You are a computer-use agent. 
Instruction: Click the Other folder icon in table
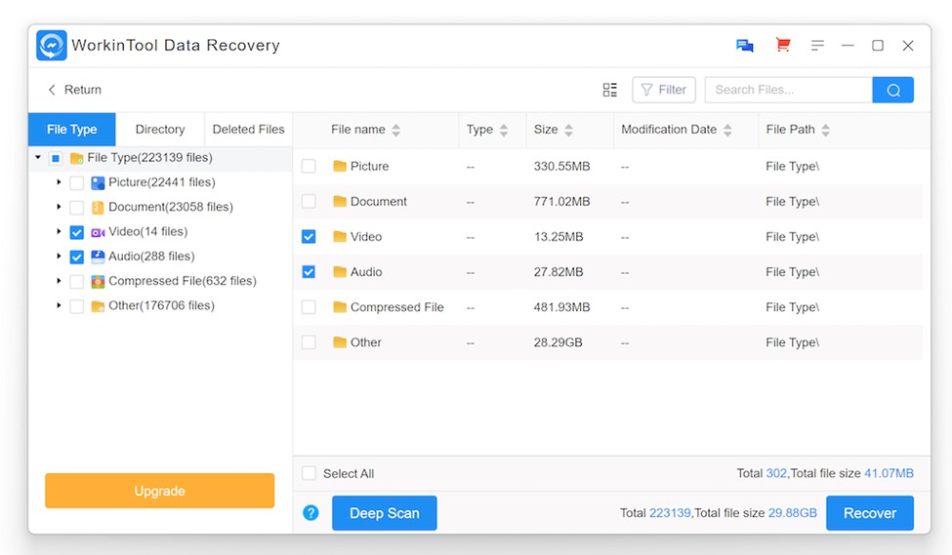pyautogui.click(x=340, y=342)
